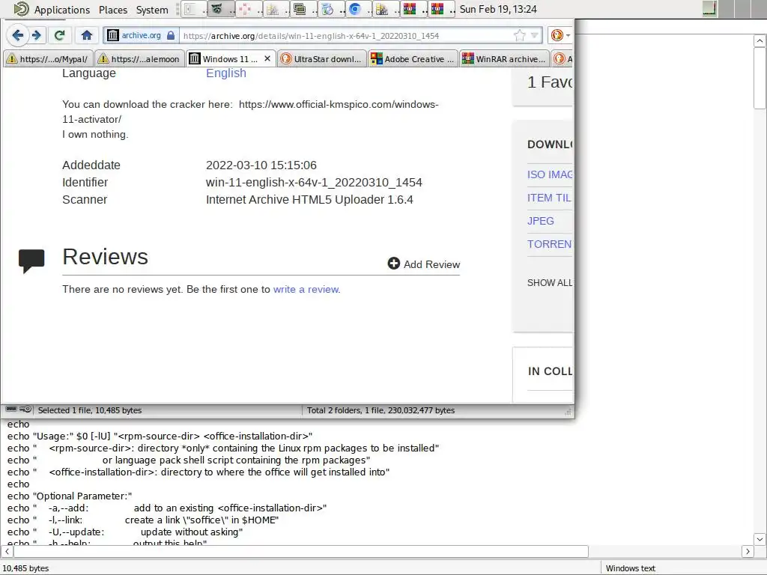
Task: Click the text editor scroll down arrow
Action: pyautogui.click(x=760, y=539)
